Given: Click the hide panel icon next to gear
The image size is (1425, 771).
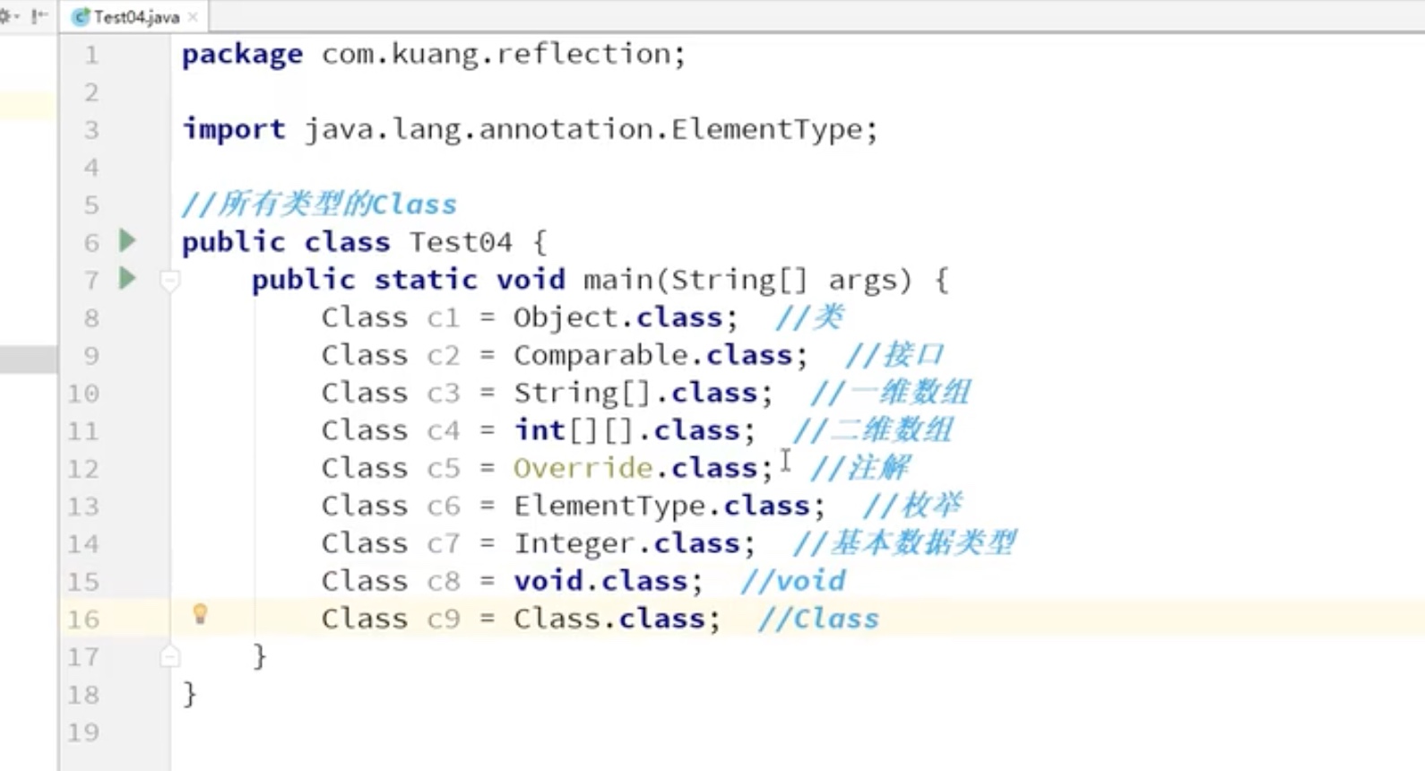Looking at the screenshot, I should pos(39,16).
